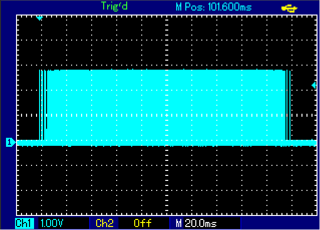Click the Ch2 Off status
The width and height of the screenshot is (320, 230).
(143, 223)
